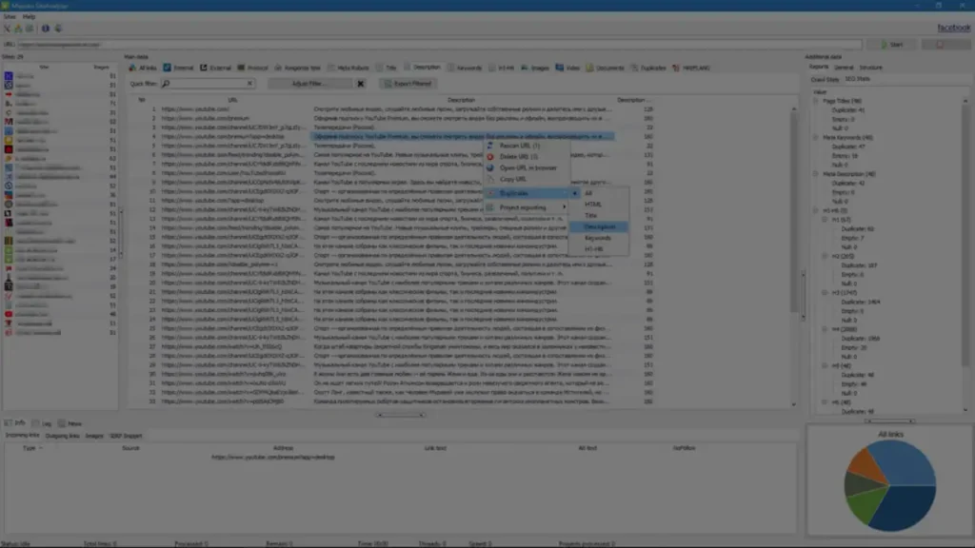Select Description in the Duplicates submenu

pos(599,227)
